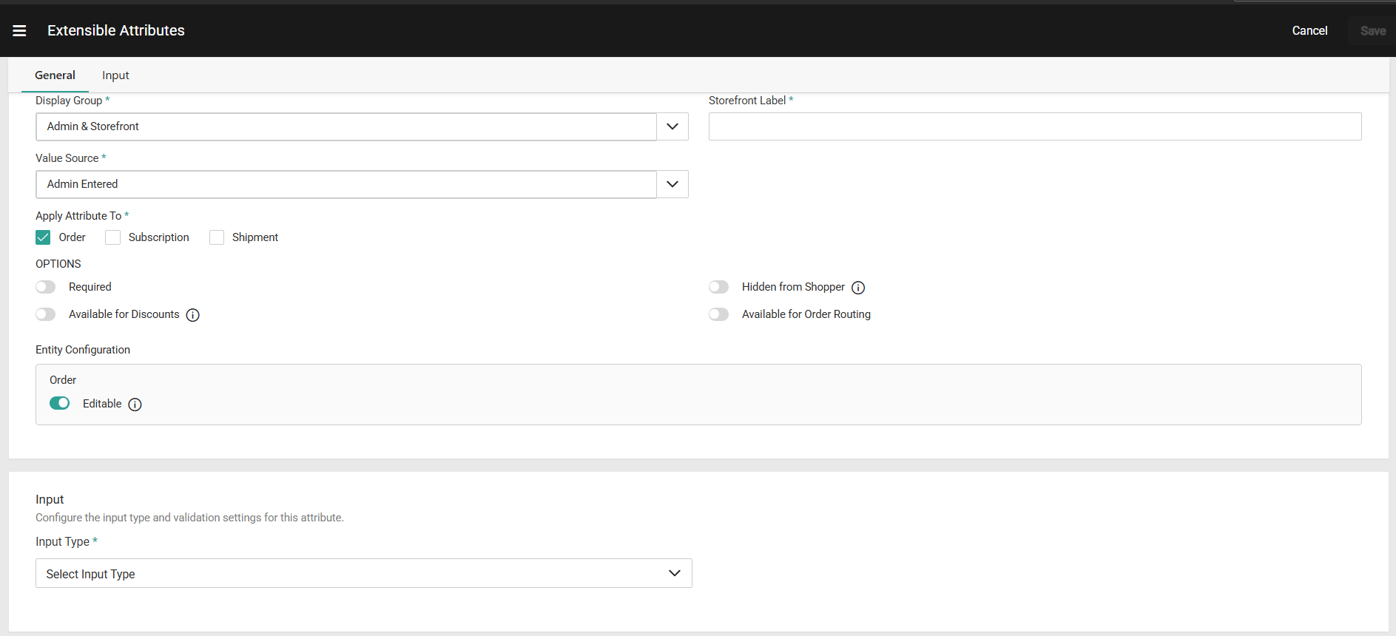This screenshot has width=1396, height=636.
Task: Enable Available for Discounts toggle
Action: 46,314
